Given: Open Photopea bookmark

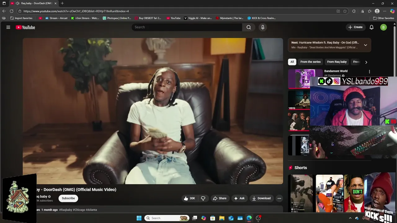Looking at the screenshot, I should (x=117, y=18).
